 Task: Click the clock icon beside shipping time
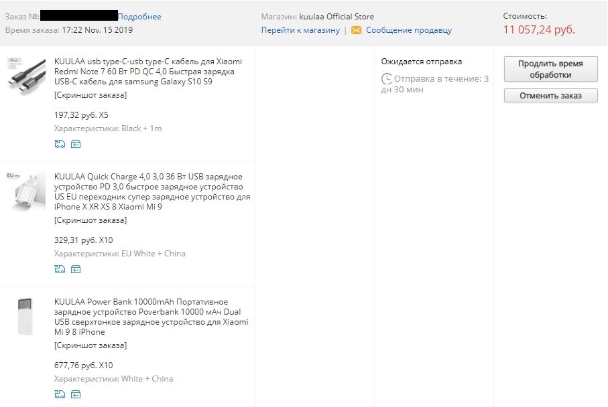(386, 78)
